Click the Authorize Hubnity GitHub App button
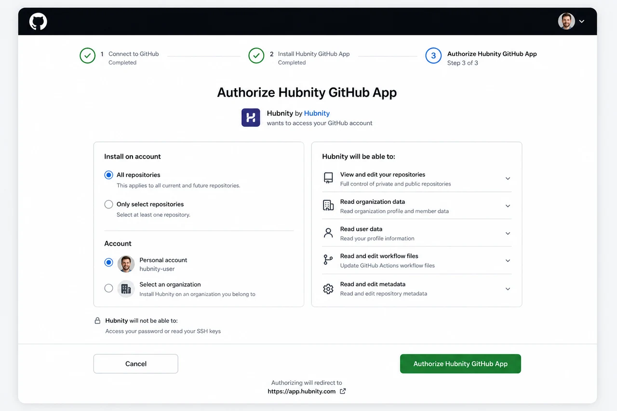The height and width of the screenshot is (411, 617). pyautogui.click(x=460, y=364)
